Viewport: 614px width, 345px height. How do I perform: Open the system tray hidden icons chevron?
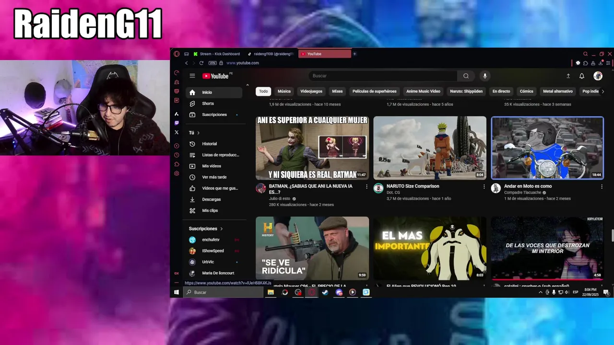coord(541,292)
